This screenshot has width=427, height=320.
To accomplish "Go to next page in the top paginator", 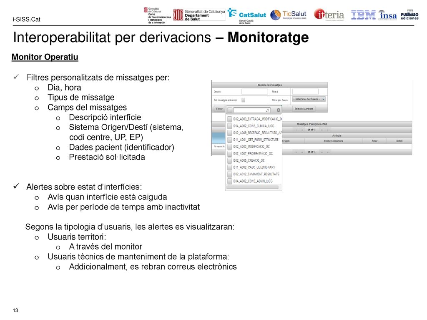I will [x=322, y=130].
